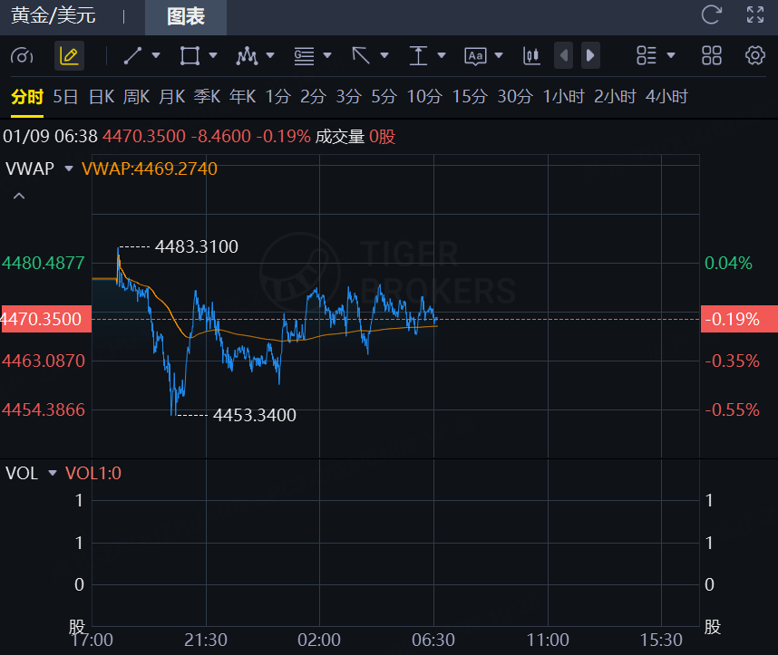Select the trend line drawing tool

pyautogui.click(x=133, y=56)
